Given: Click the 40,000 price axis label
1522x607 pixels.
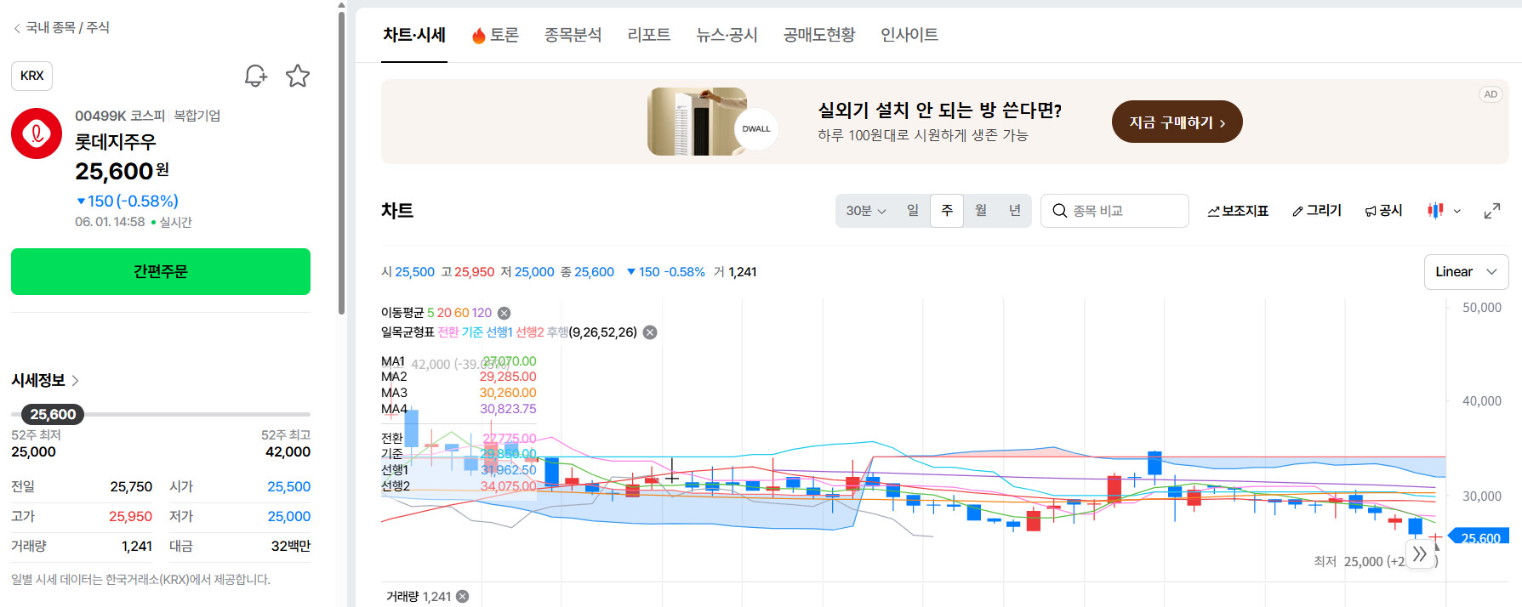Looking at the screenshot, I should pos(1482,401).
